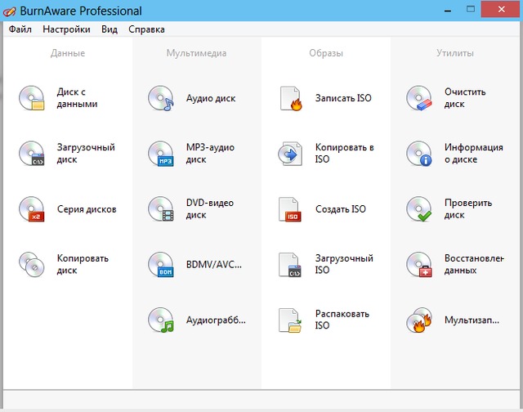Click the Записать ISO flame icon
The image size is (523, 412).
click(x=290, y=99)
